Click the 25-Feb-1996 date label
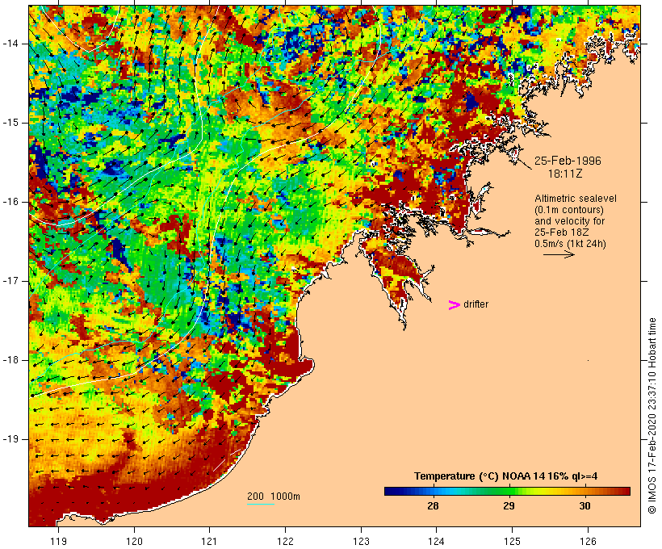The height and width of the screenshot is (549, 662). click(568, 161)
